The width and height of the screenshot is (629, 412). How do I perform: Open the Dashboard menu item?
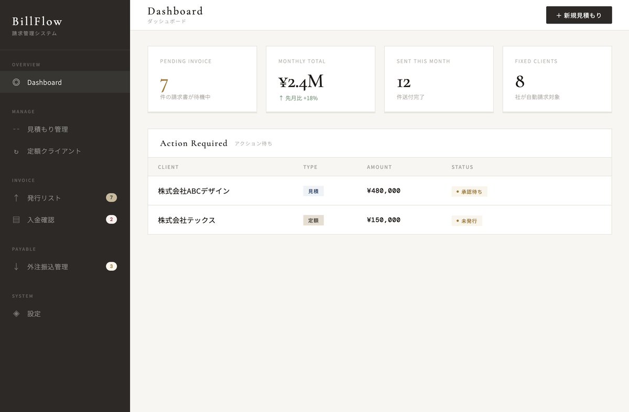click(x=65, y=82)
